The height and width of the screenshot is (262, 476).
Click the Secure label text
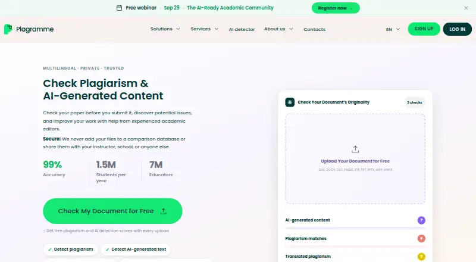click(52, 139)
